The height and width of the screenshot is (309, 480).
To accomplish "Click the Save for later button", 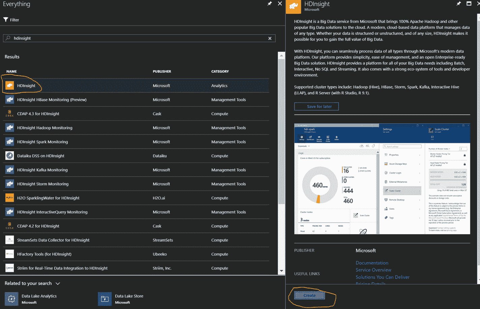I will [317, 106].
